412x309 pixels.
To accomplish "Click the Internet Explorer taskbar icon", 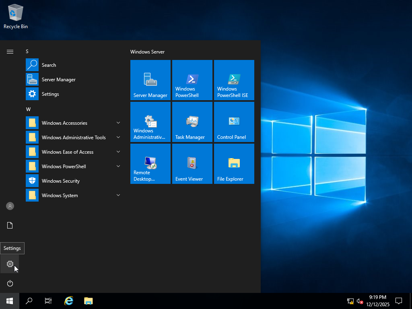I will click(x=69, y=301).
